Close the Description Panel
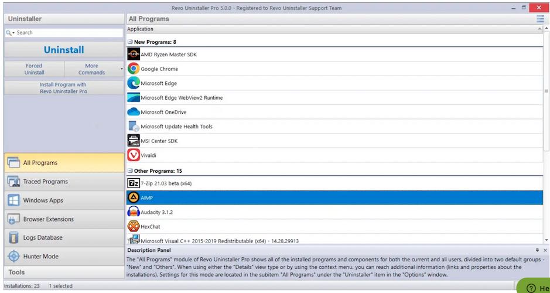Image resolution: width=550 pixels, height=293 pixels. [545, 250]
